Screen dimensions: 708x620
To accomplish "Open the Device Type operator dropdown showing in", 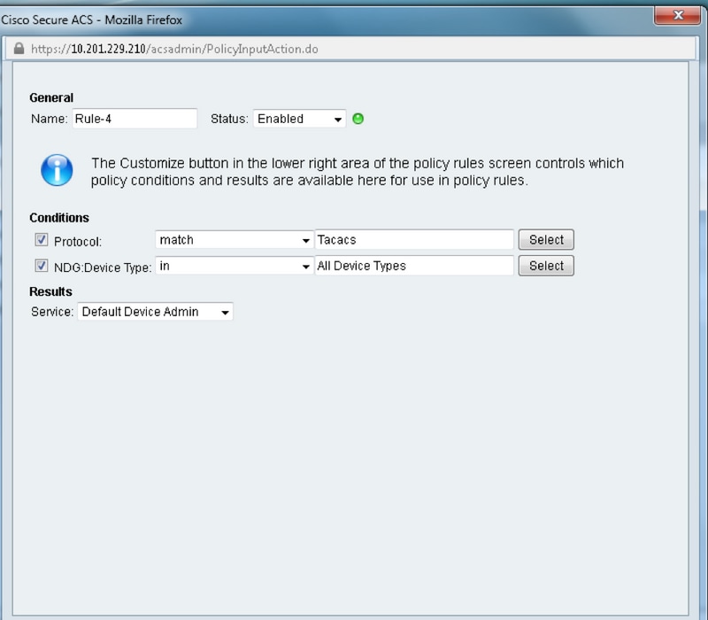I will [x=235, y=266].
